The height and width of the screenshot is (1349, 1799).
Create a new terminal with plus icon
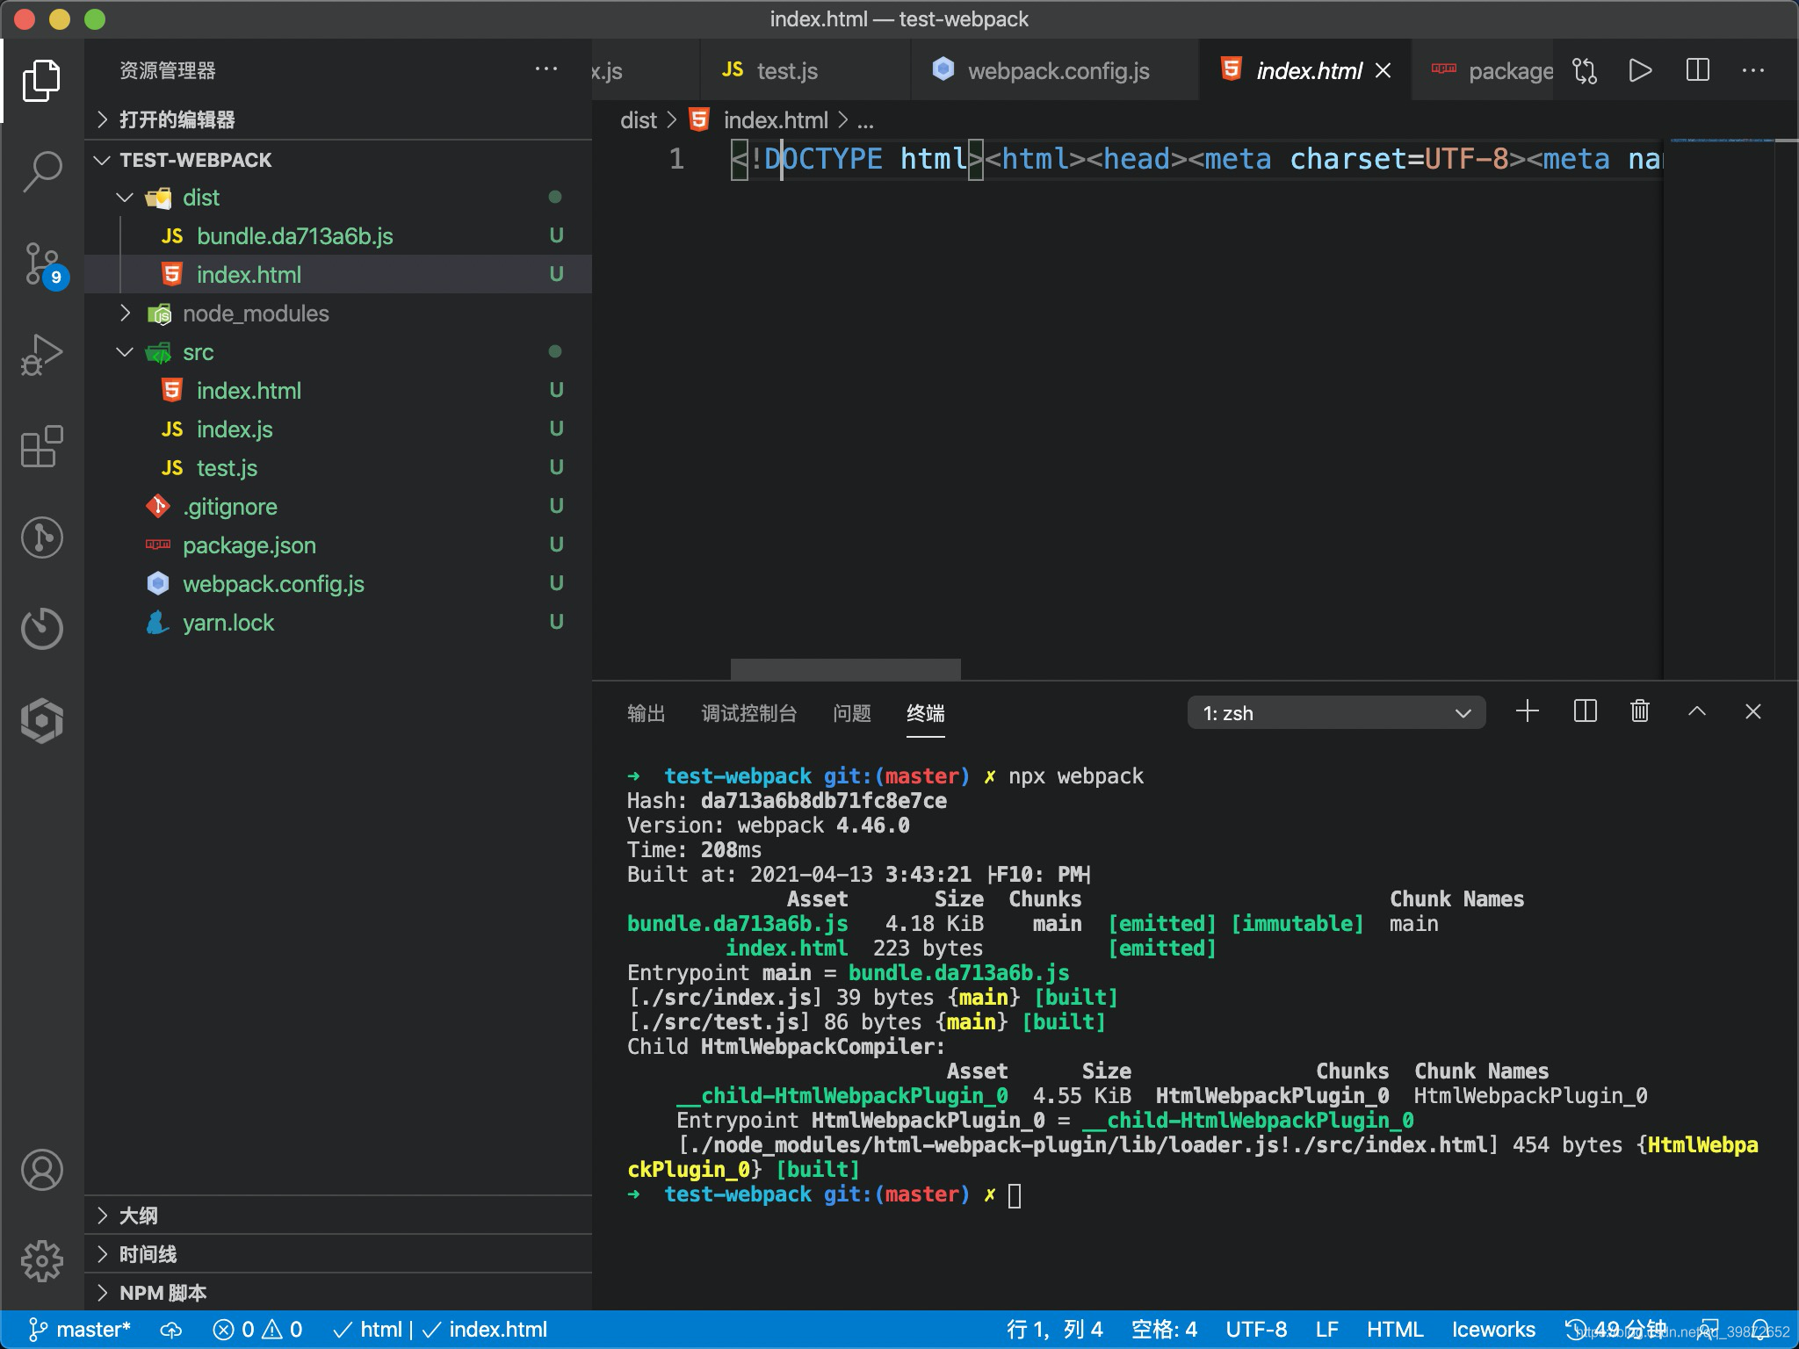pos(1528,711)
